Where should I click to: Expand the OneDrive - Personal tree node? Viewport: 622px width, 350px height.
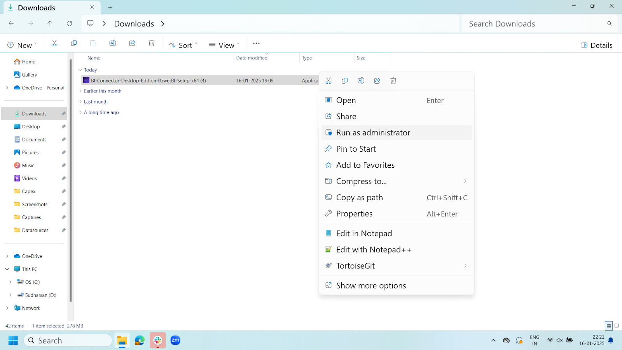pyautogui.click(x=7, y=88)
